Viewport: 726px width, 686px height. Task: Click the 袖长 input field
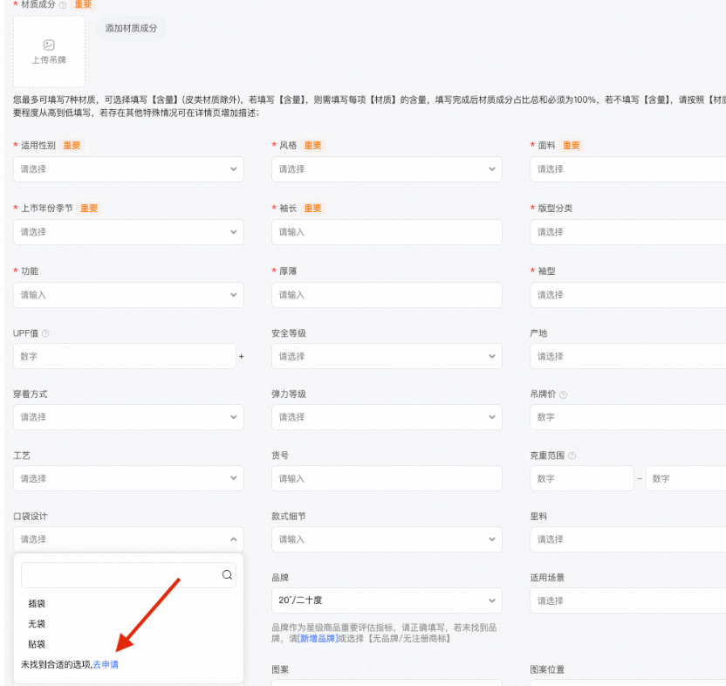387,232
